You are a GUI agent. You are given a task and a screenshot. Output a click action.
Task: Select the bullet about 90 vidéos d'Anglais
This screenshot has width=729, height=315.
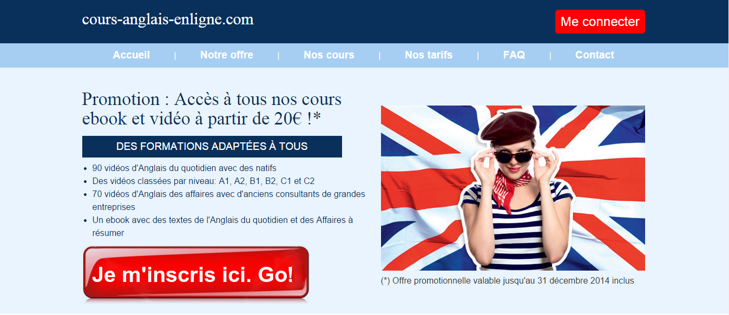click(185, 168)
